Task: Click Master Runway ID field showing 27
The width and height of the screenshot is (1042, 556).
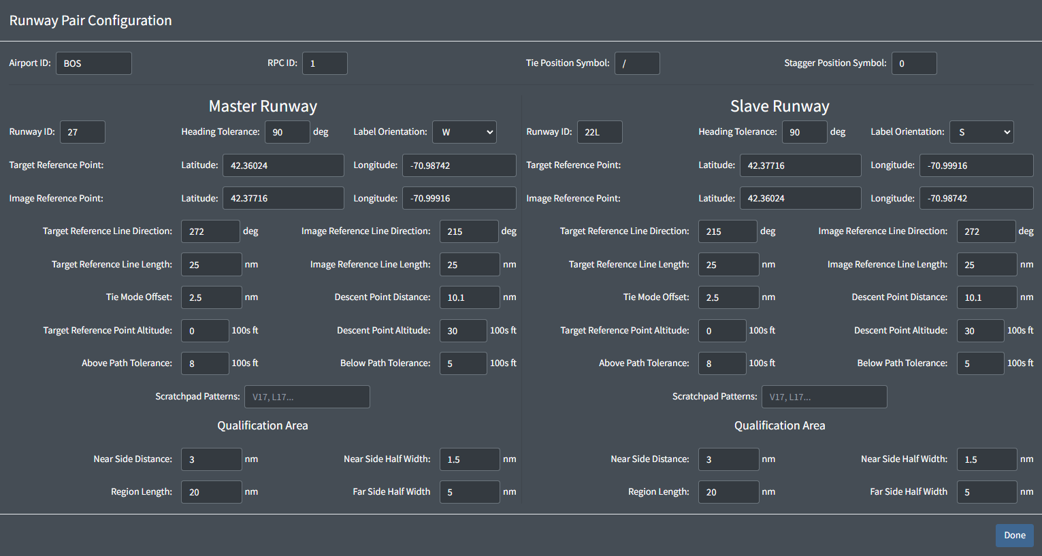Action: tap(82, 132)
